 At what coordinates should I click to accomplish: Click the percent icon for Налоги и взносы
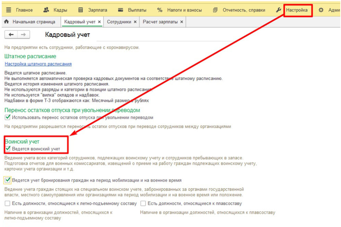point(160,10)
